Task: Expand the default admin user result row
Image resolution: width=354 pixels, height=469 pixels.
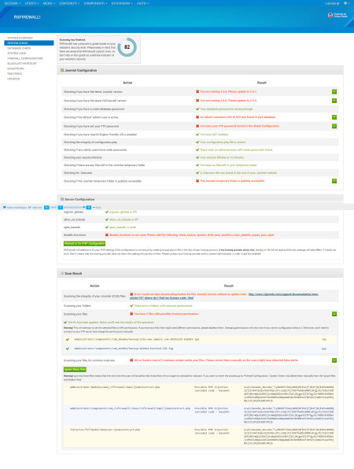Action: click(x=334, y=117)
